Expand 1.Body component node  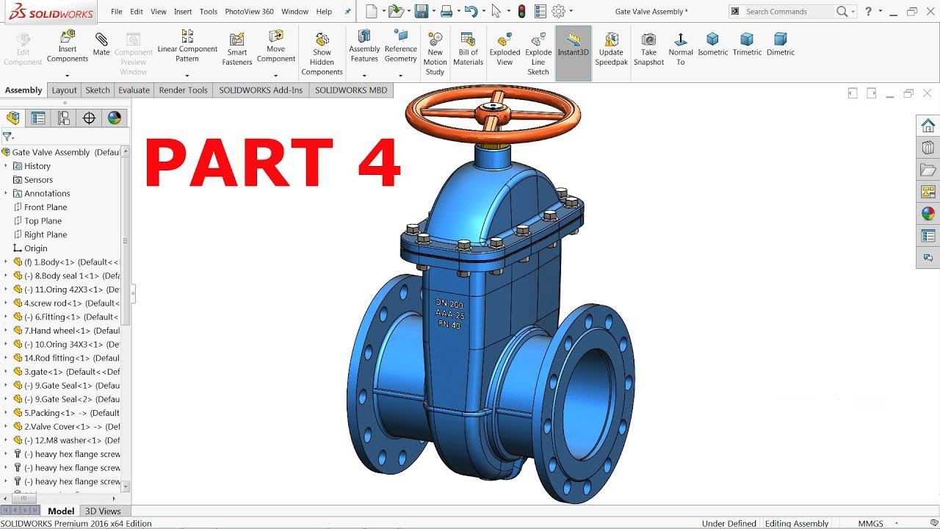pos(6,262)
